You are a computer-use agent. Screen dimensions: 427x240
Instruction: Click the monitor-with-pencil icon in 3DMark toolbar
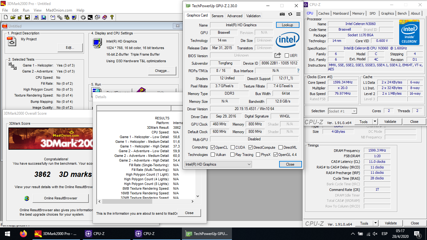pyautogui.click(x=74, y=17)
